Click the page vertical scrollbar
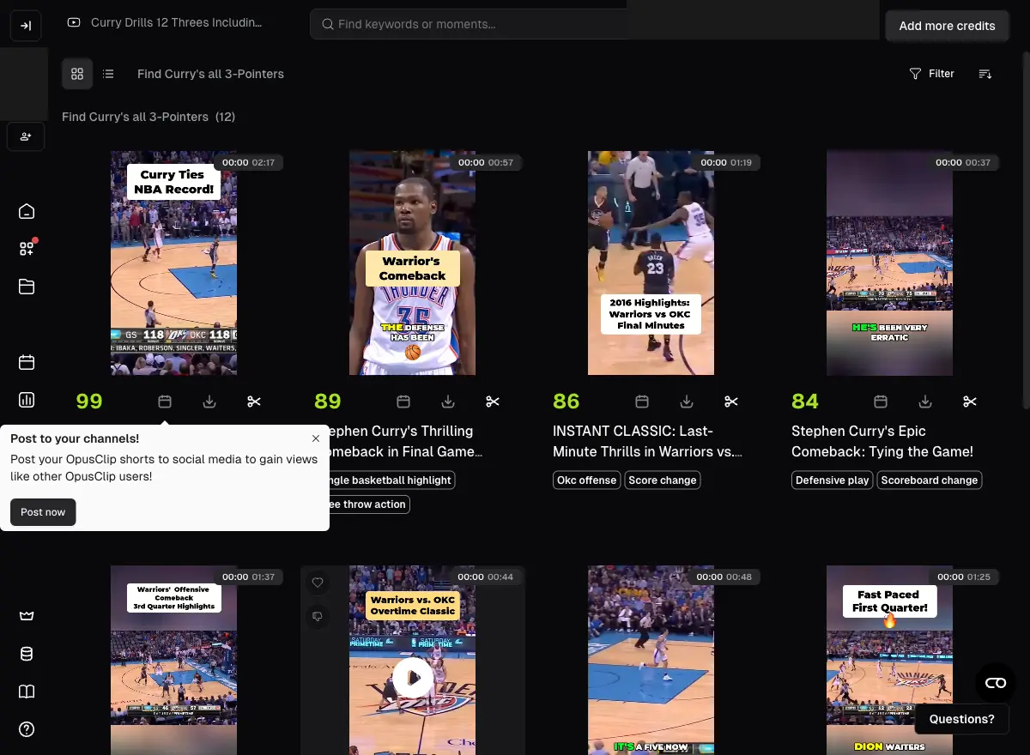Image resolution: width=1030 pixels, height=755 pixels. point(1026,232)
